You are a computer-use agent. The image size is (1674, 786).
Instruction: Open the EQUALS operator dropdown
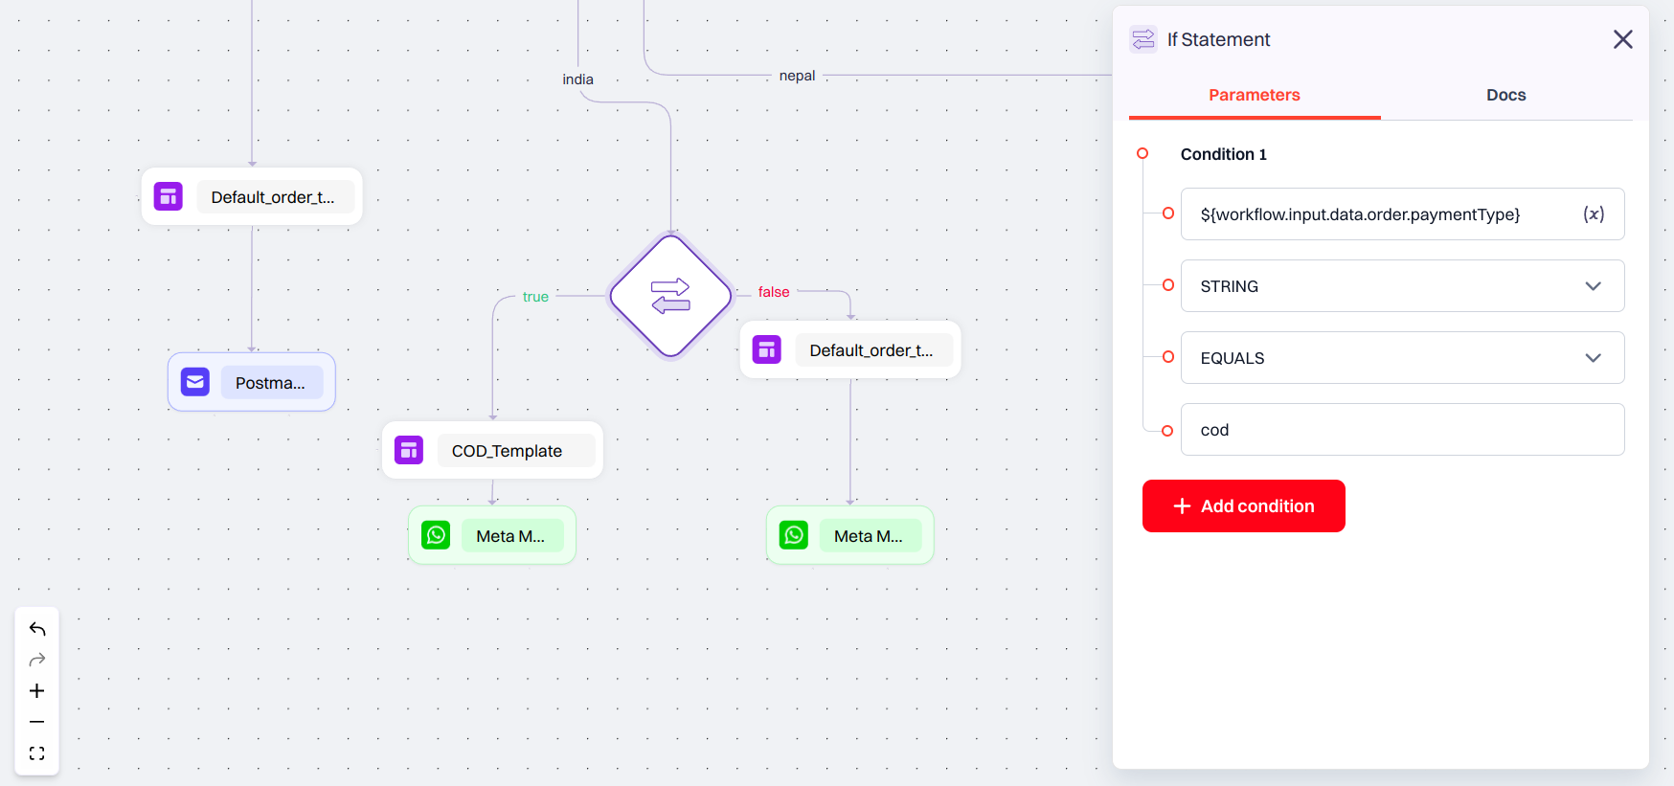(x=1403, y=358)
